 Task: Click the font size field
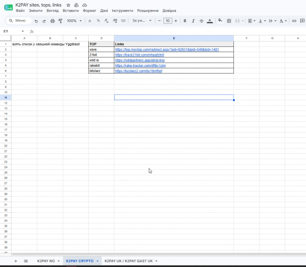pyautogui.click(x=168, y=21)
